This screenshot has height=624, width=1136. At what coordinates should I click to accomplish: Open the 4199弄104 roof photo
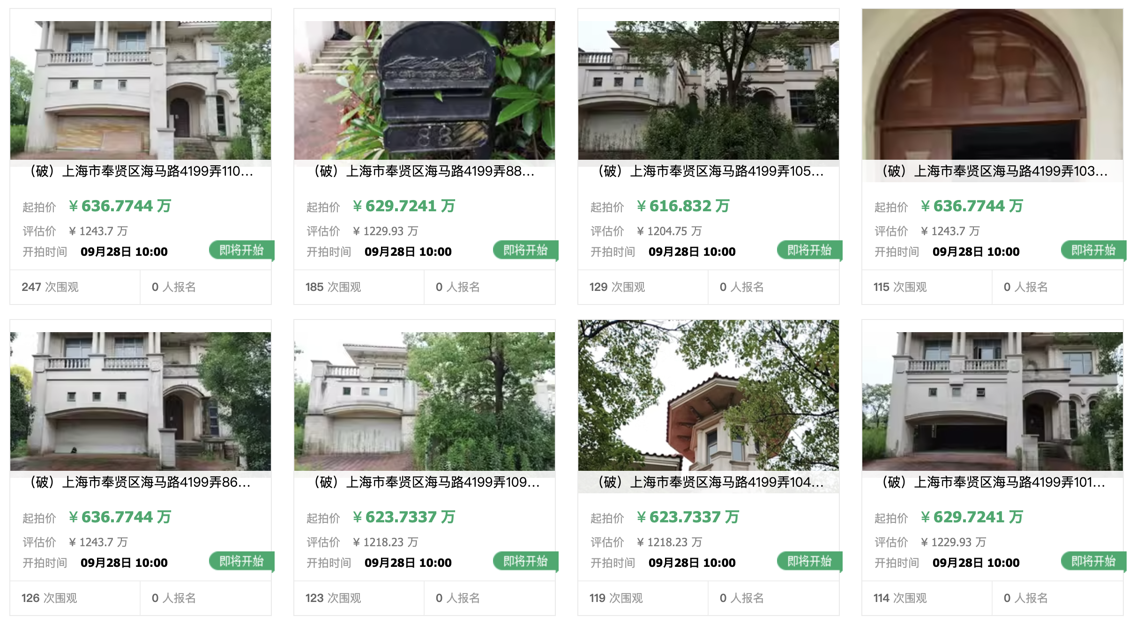709,395
